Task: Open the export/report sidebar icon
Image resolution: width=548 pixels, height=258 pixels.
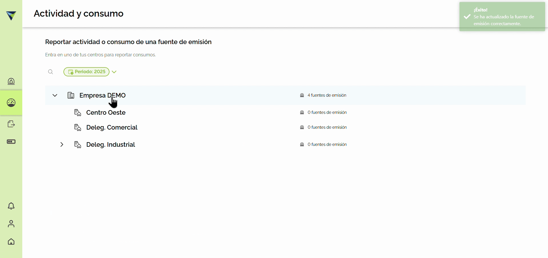Action: (11, 124)
